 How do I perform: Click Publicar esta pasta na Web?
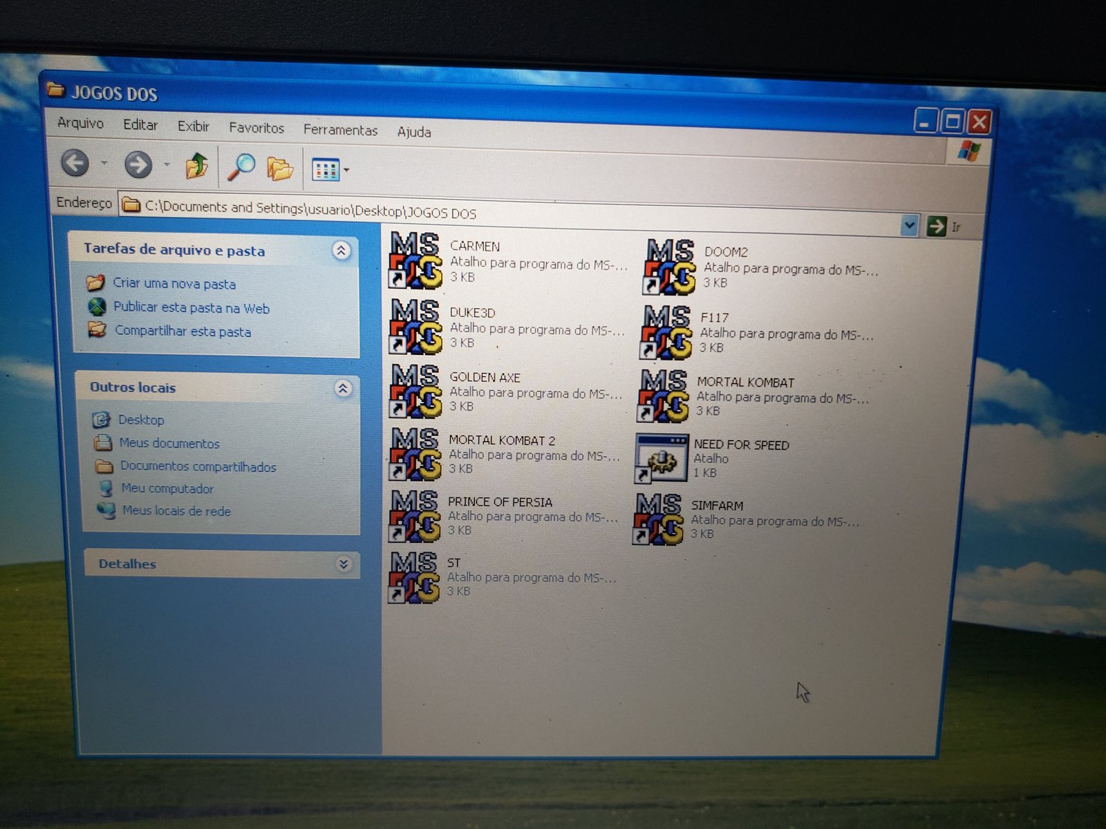pos(191,308)
